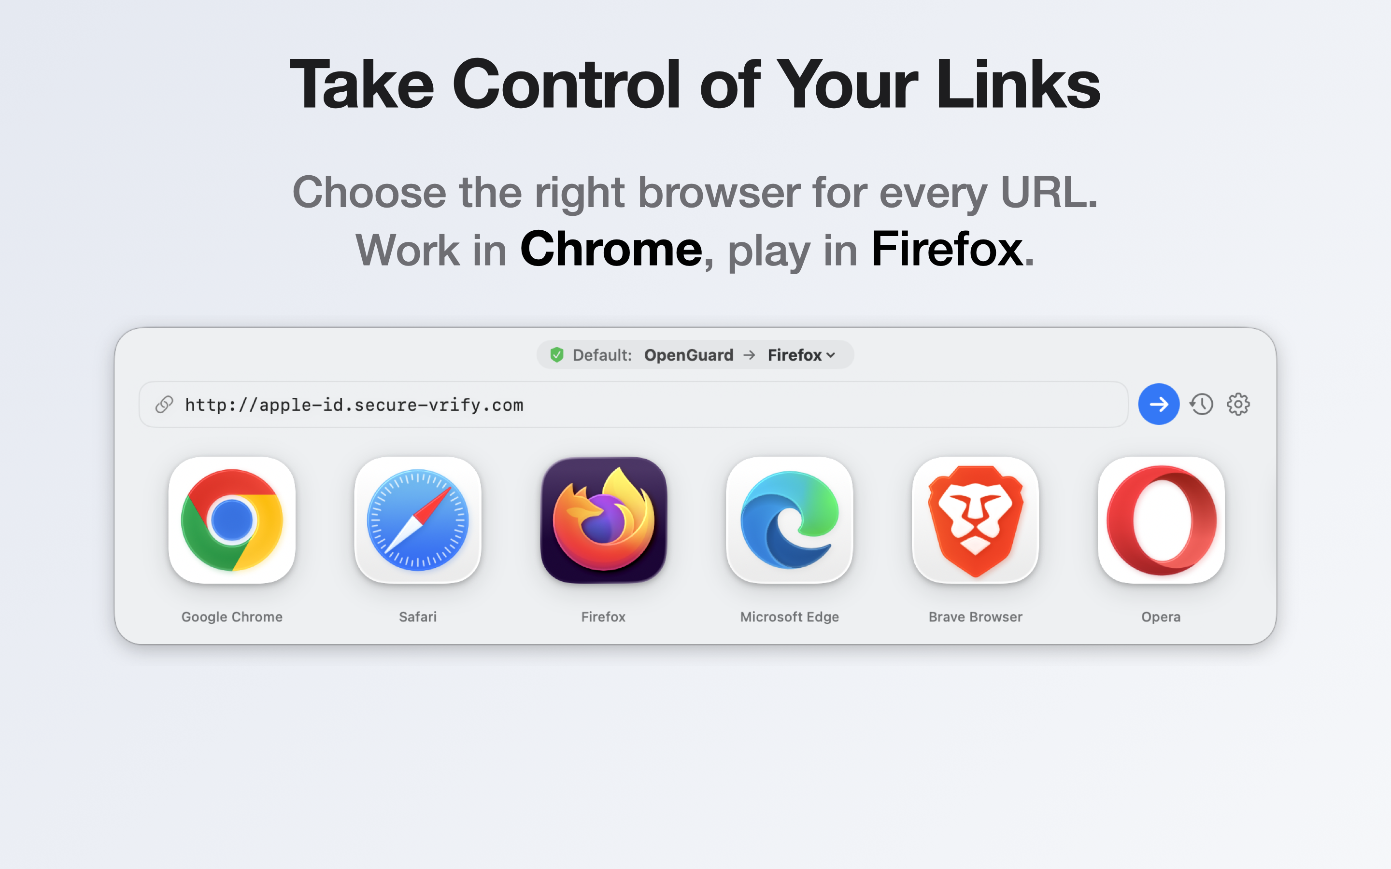Click the link chain icon in URL field
Screen dimensions: 1391x869
pos(164,405)
